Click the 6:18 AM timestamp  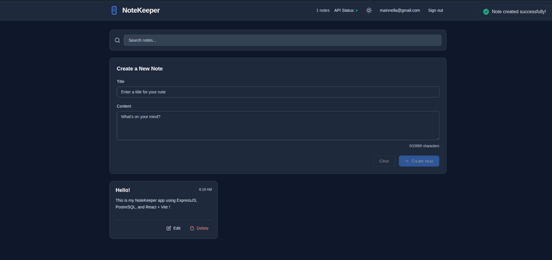coord(205,189)
